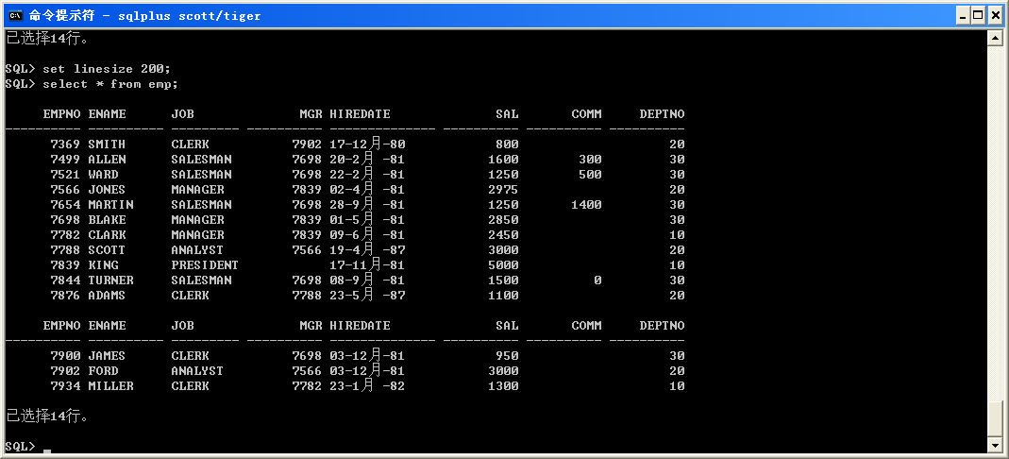Click the PRESIDENT job value
This screenshot has height=459, width=1009.
point(205,265)
